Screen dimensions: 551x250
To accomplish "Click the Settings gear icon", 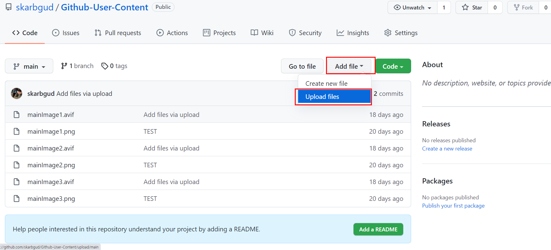I will (388, 33).
